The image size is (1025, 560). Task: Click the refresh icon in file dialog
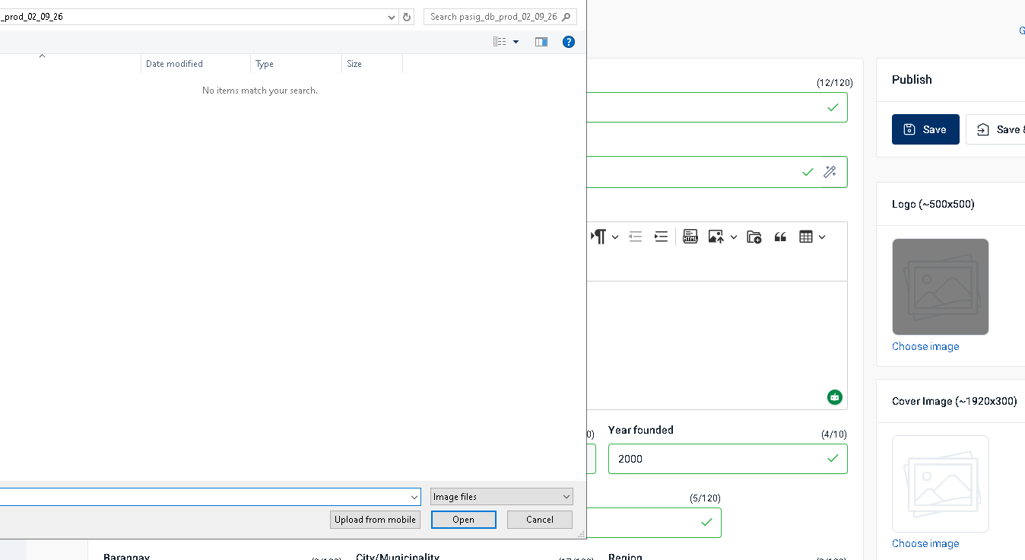[x=407, y=17]
